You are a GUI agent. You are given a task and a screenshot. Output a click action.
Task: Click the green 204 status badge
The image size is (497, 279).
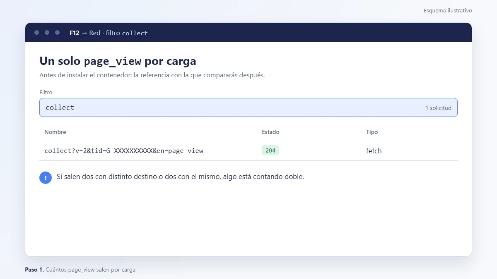click(270, 150)
